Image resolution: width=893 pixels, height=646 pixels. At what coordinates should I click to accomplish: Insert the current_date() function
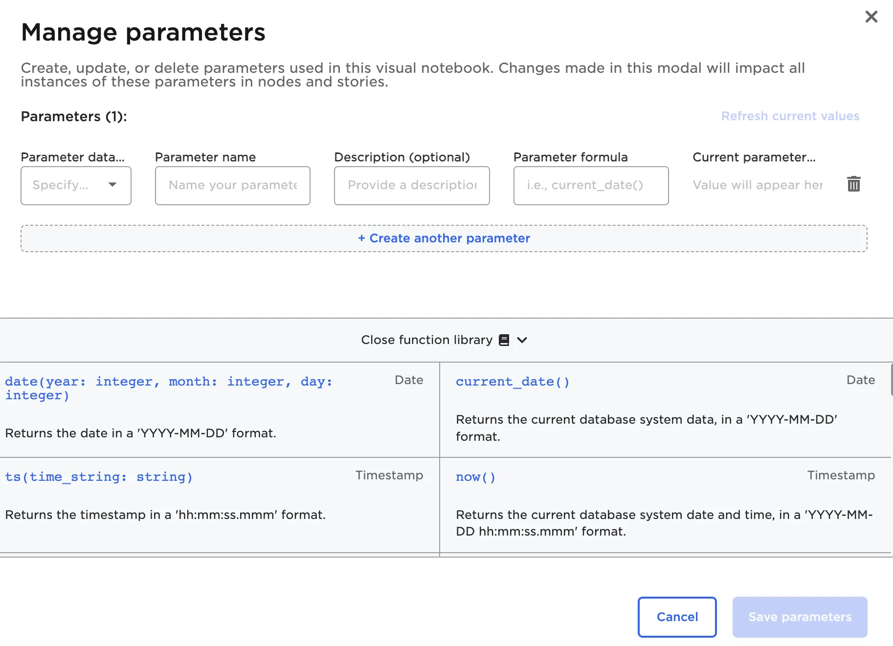513,382
